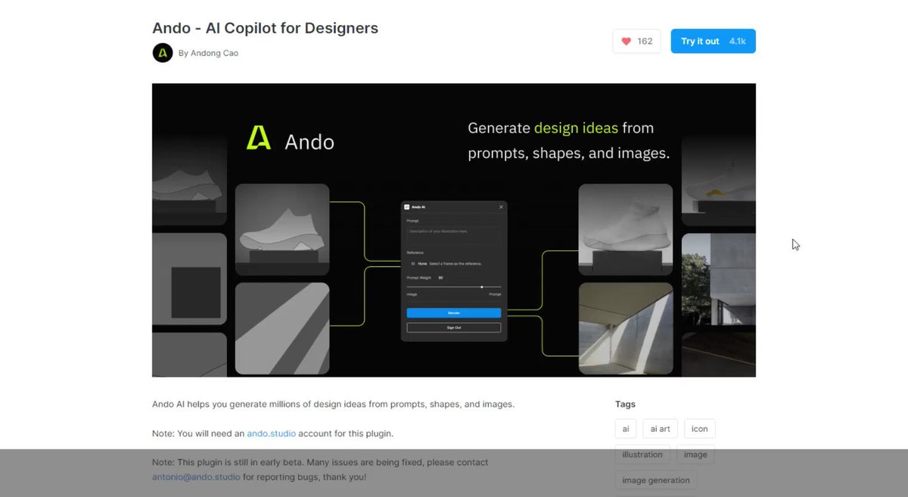
Task: Select the 'image' tag
Action: [x=695, y=455]
